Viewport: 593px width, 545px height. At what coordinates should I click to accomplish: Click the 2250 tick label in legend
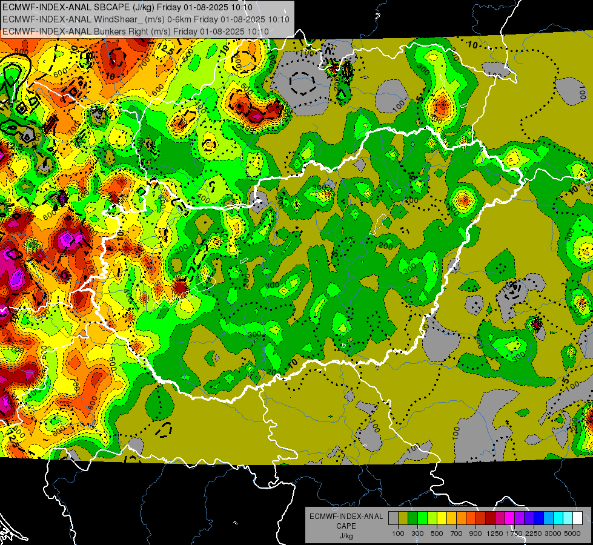click(x=534, y=533)
